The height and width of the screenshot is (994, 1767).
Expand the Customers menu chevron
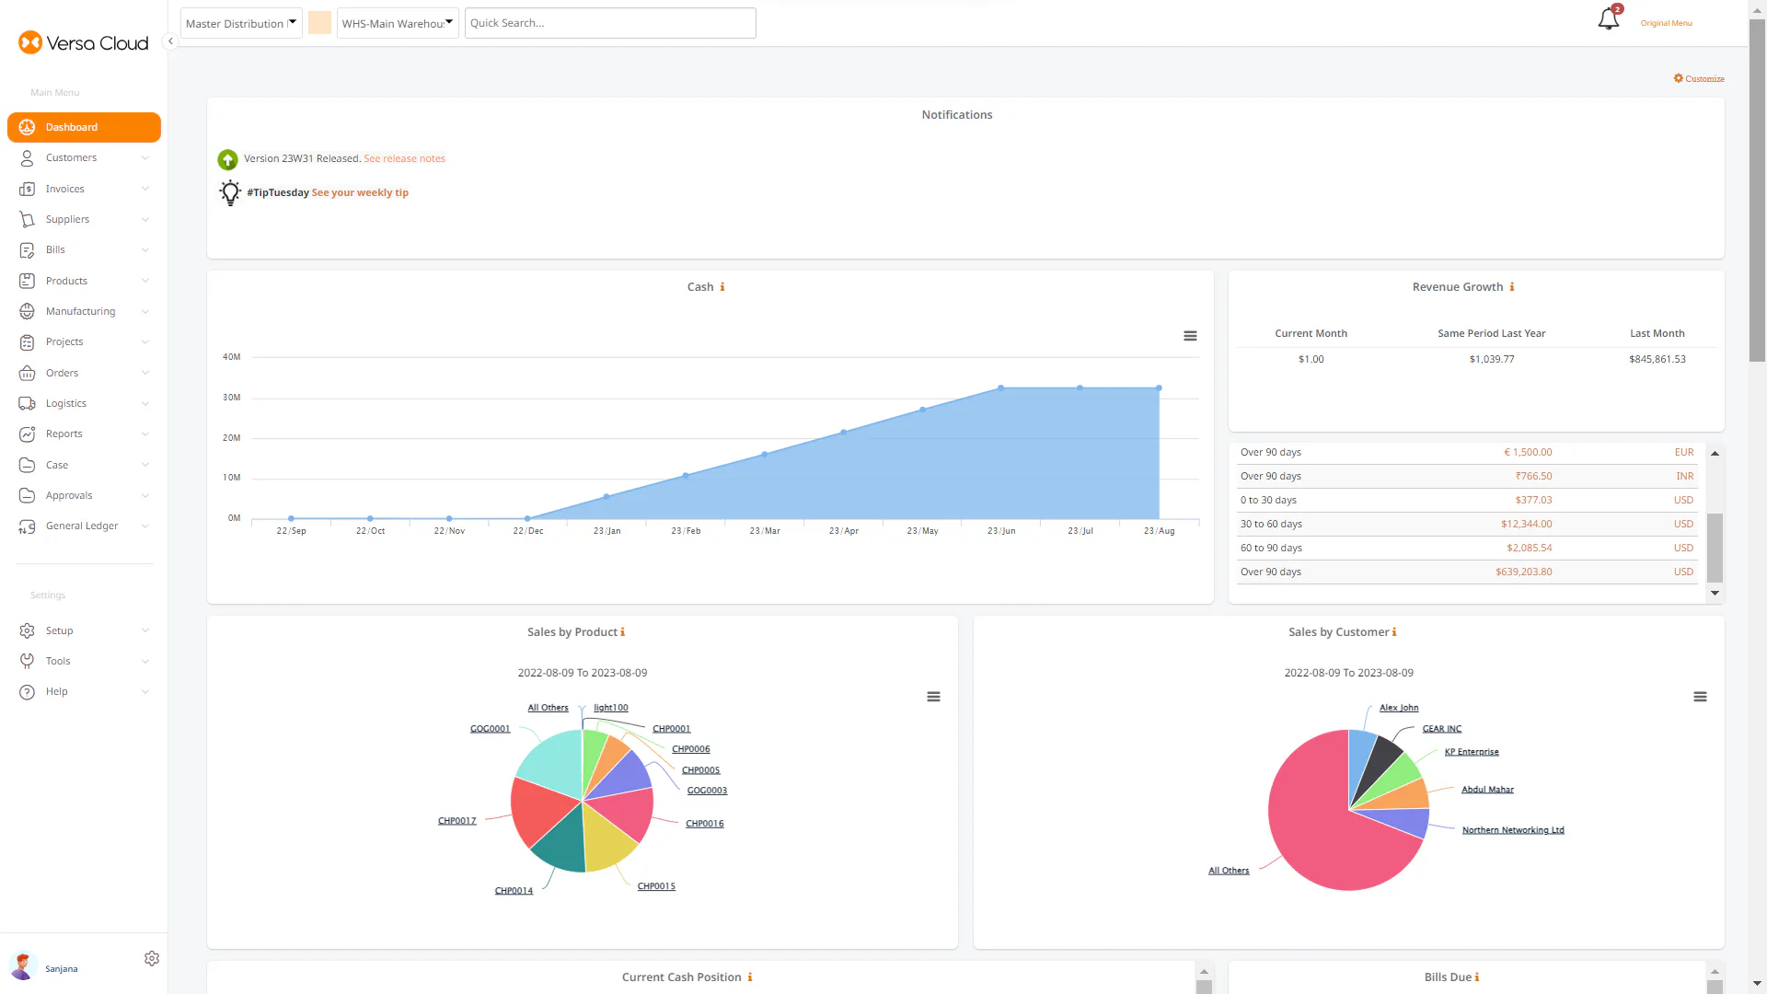(145, 158)
